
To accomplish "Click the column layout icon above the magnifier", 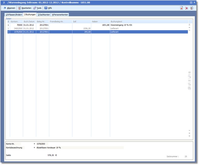I will click(190, 73).
